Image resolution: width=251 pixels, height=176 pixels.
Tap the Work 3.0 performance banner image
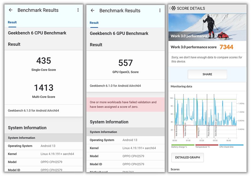207,27
